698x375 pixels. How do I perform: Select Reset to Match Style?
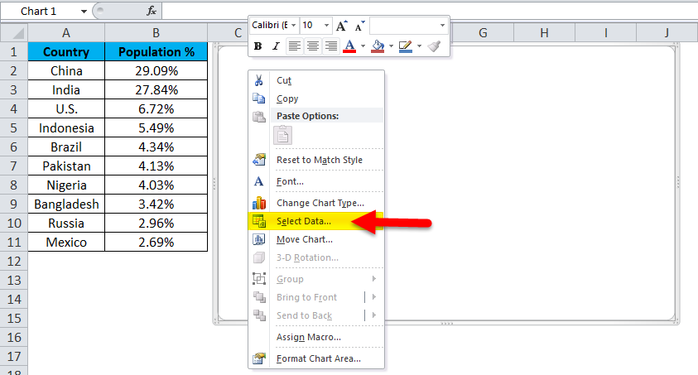pos(319,160)
